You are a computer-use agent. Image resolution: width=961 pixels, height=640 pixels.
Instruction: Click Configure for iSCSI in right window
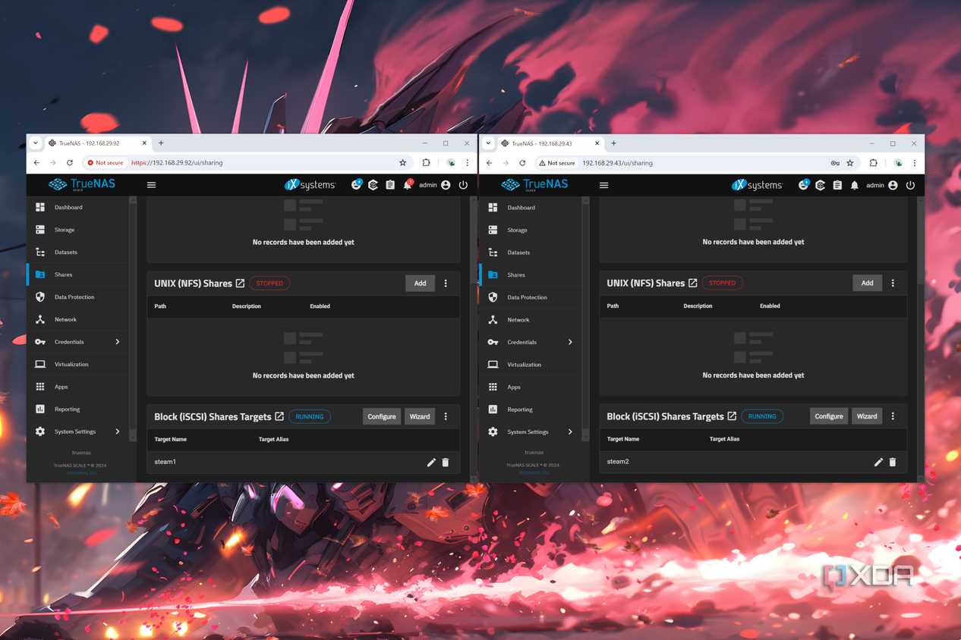[828, 416]
